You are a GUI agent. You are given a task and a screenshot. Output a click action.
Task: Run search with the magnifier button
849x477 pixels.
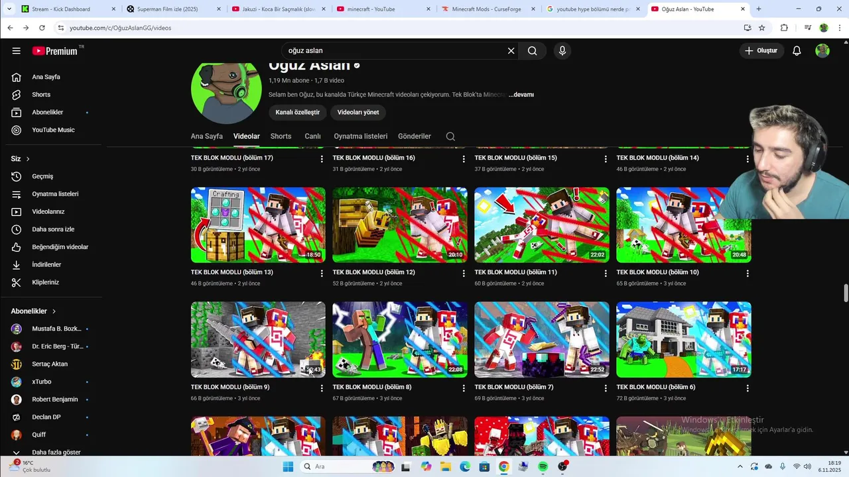[x=532, y=51]
